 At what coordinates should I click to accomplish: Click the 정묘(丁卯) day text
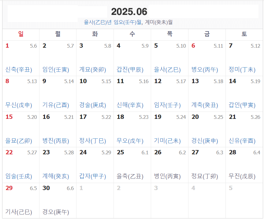pos(205,176)
